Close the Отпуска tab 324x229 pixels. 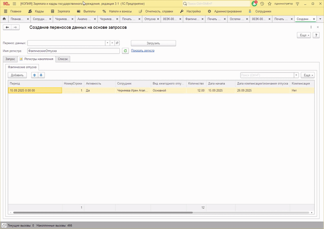[158, 19]
